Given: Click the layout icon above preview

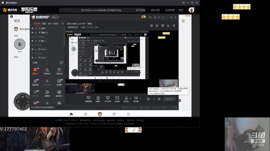Looking at the screenshot, I should tap(163, 26).
